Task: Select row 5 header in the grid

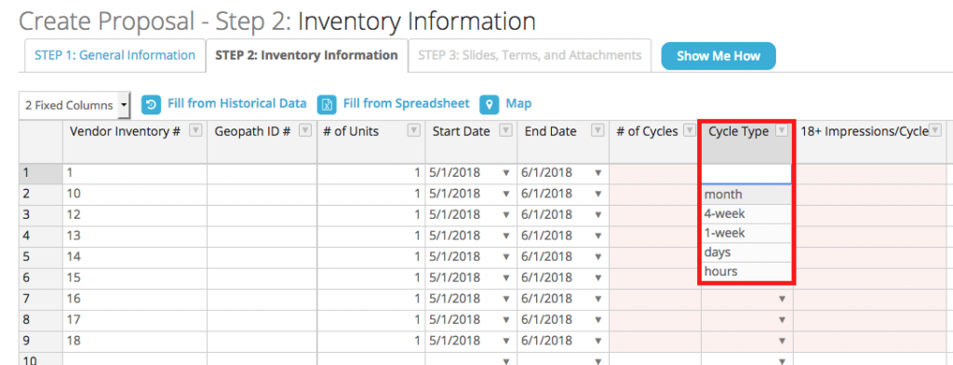Action: [41, 257]
